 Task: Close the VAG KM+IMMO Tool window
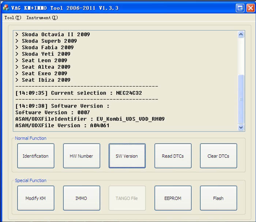tap(251, 8)
